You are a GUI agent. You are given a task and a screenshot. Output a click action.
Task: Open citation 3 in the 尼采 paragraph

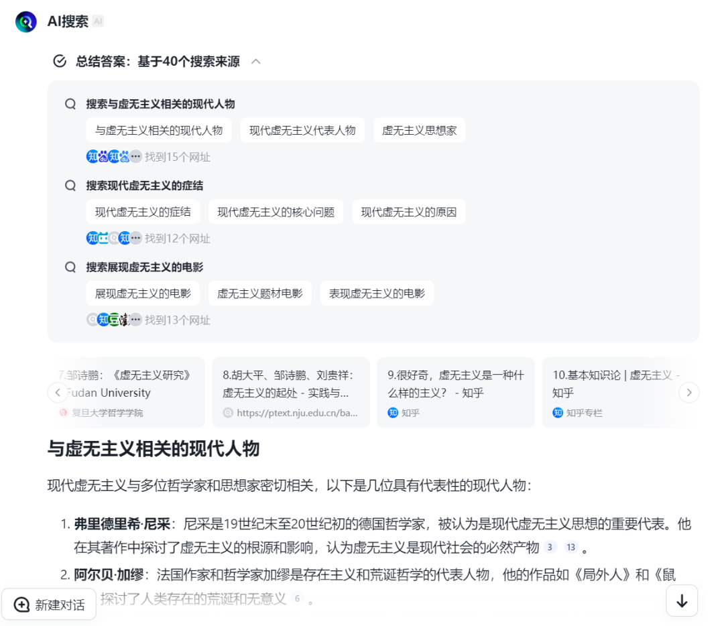tap(550, 547)
